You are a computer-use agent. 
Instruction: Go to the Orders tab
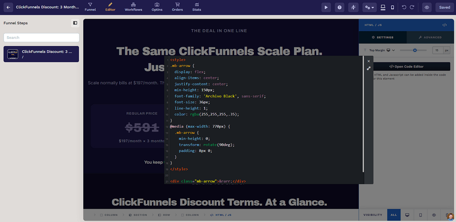177,7
